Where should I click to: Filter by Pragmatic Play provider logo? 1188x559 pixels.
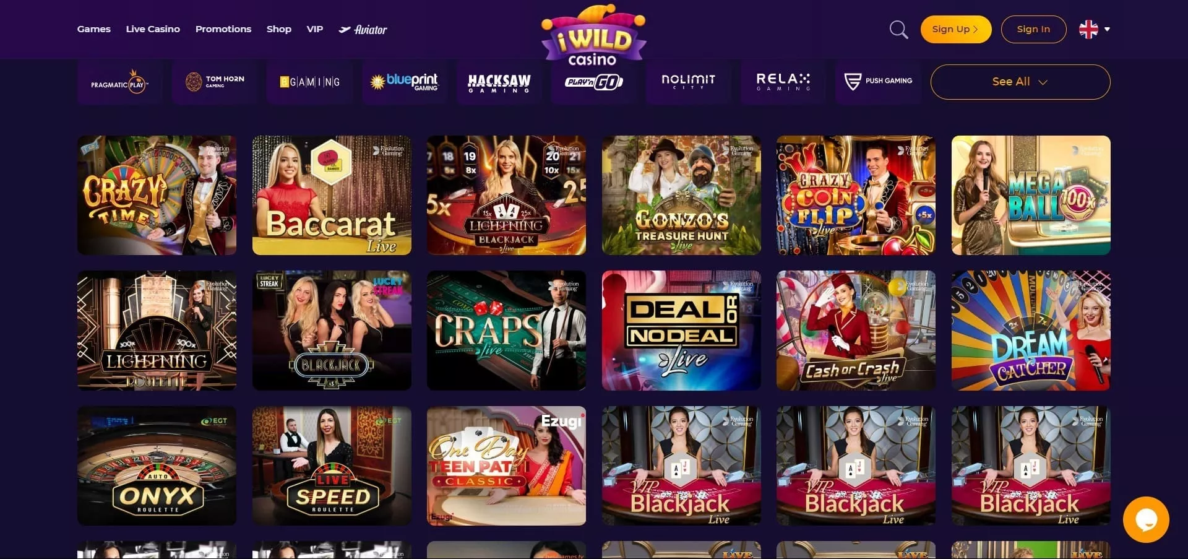click(x=119, y=82)
